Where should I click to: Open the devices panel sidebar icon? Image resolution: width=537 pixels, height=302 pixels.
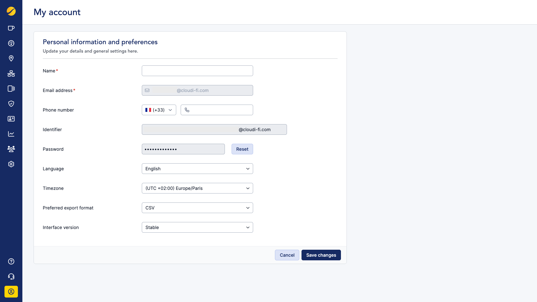[x=11, y=89]
